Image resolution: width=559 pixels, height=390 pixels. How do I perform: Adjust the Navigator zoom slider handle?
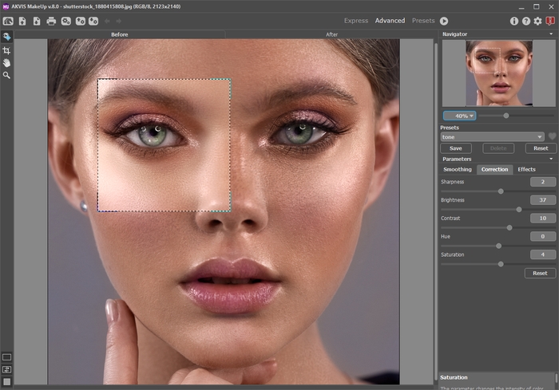pyautogui.click(x=505, y=116)
